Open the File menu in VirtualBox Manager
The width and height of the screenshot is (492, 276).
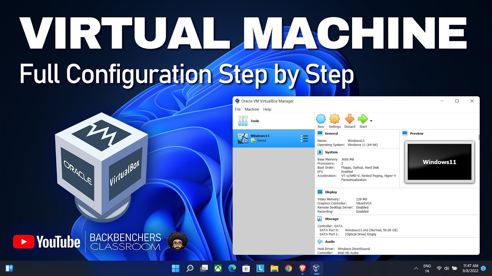tap(238, 109)
